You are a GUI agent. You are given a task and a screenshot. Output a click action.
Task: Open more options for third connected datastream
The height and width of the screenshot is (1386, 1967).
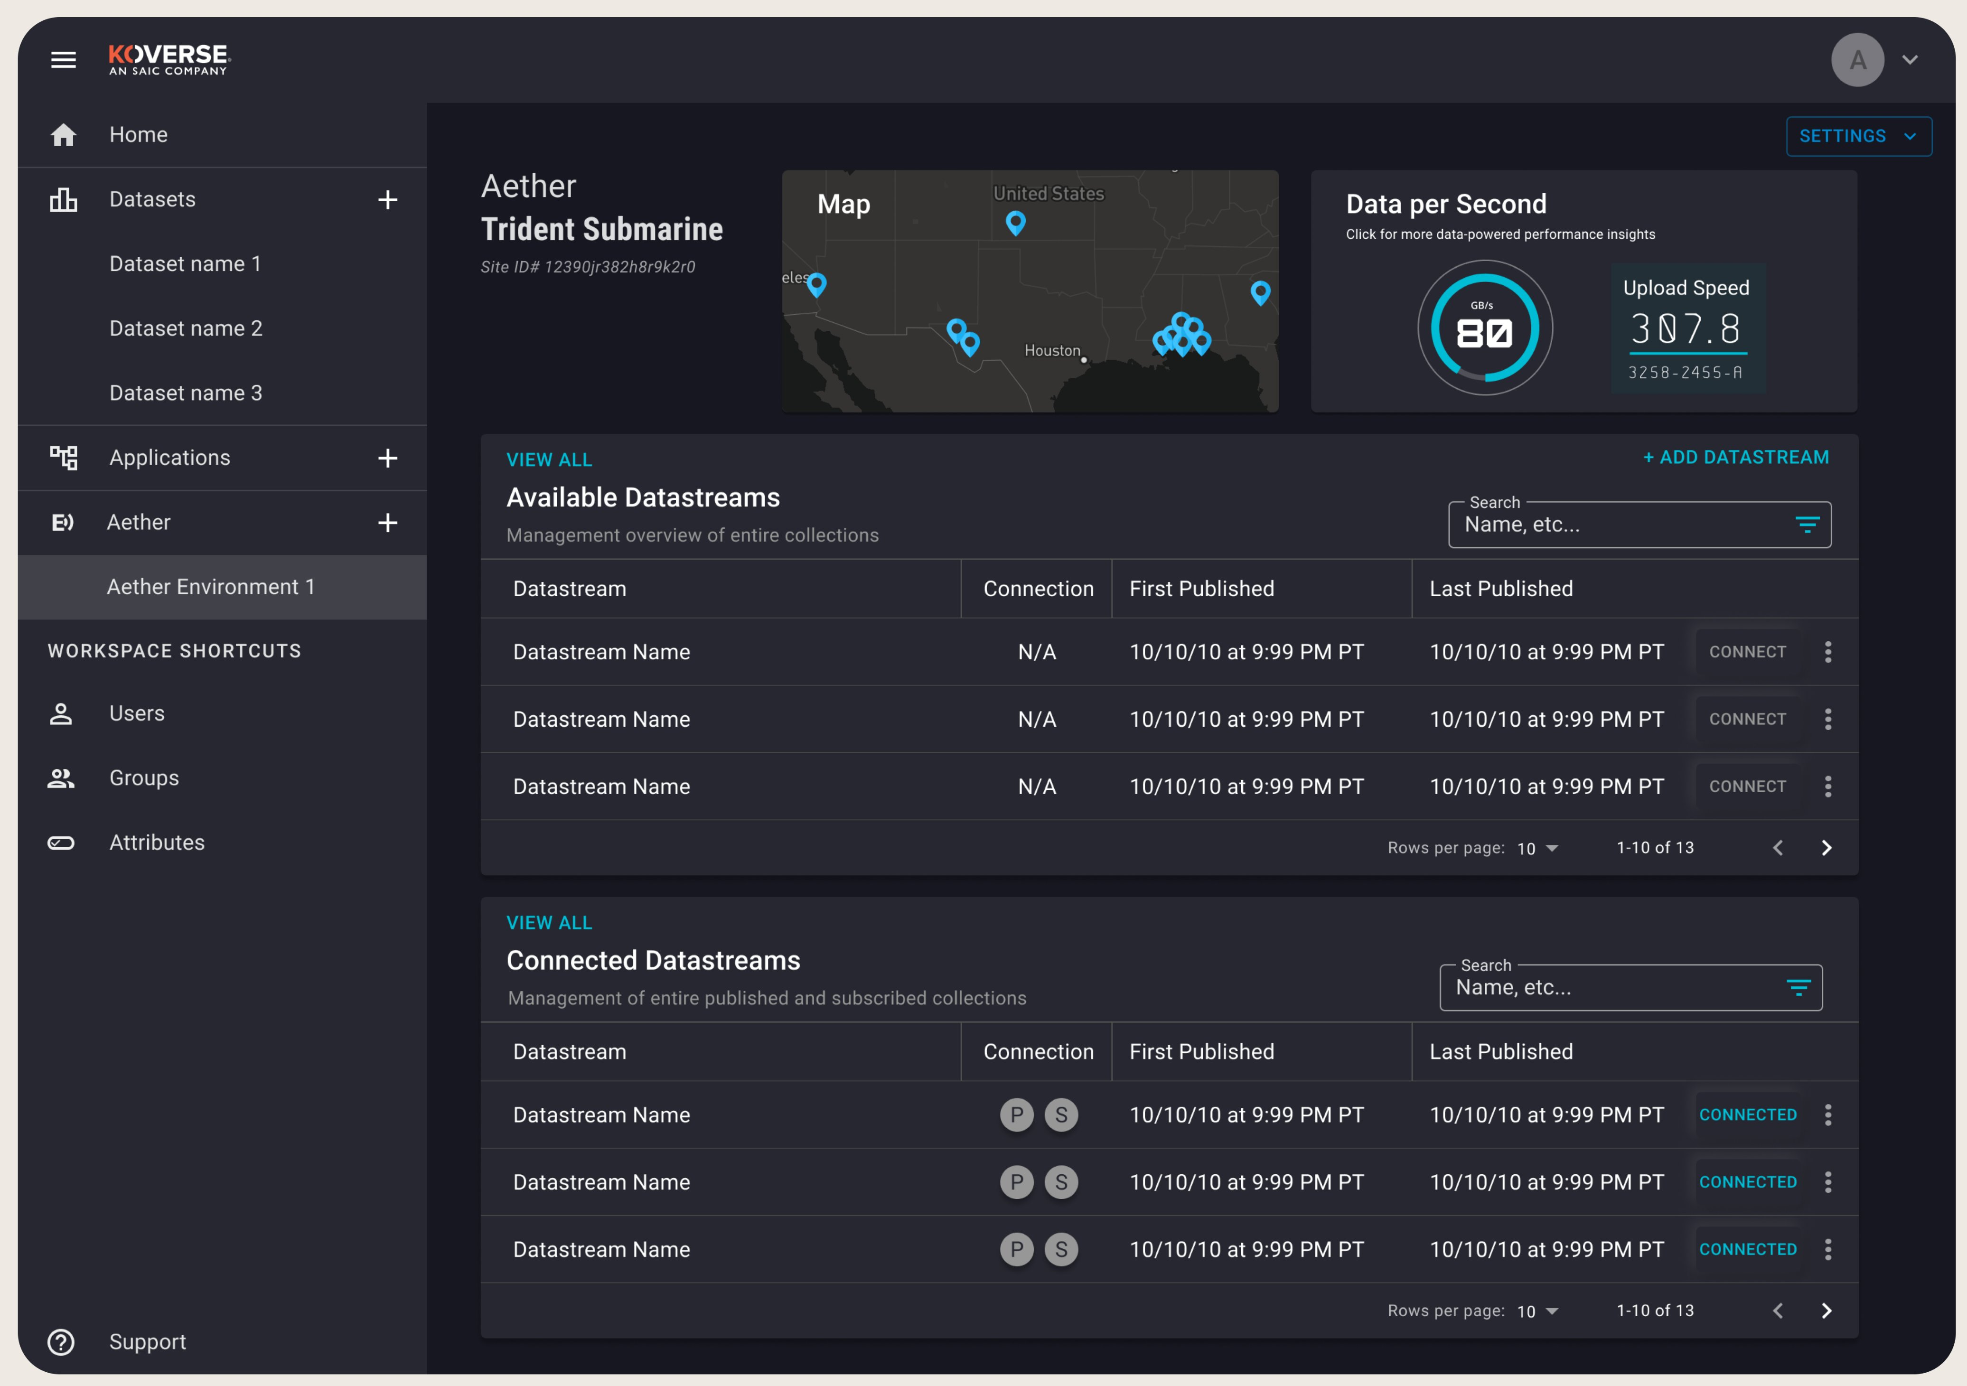(x=1827, y=1250)
